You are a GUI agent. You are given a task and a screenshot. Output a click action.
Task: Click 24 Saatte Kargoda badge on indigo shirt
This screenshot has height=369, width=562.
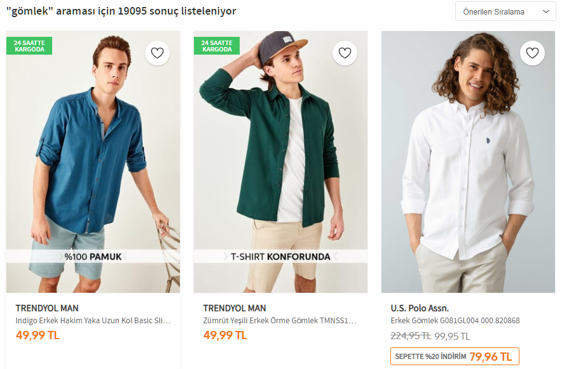(x=29, y=46)
